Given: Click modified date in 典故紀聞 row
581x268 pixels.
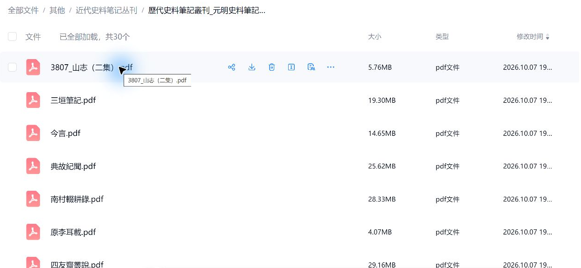Looking at the screenshot, I should click(528, 167).
